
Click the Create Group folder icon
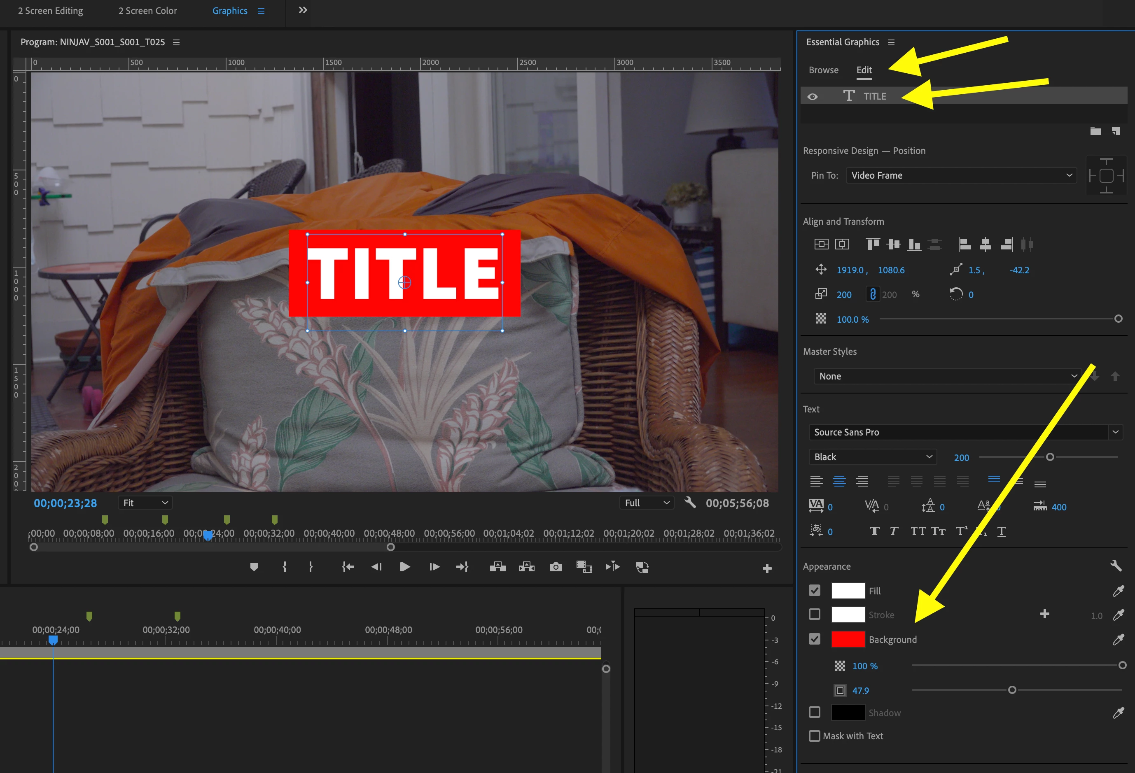click(1095, 131)
